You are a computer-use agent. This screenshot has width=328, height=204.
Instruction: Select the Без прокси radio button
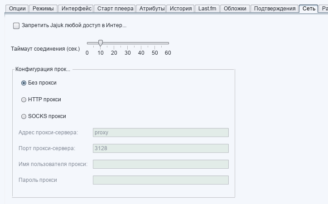24,83
